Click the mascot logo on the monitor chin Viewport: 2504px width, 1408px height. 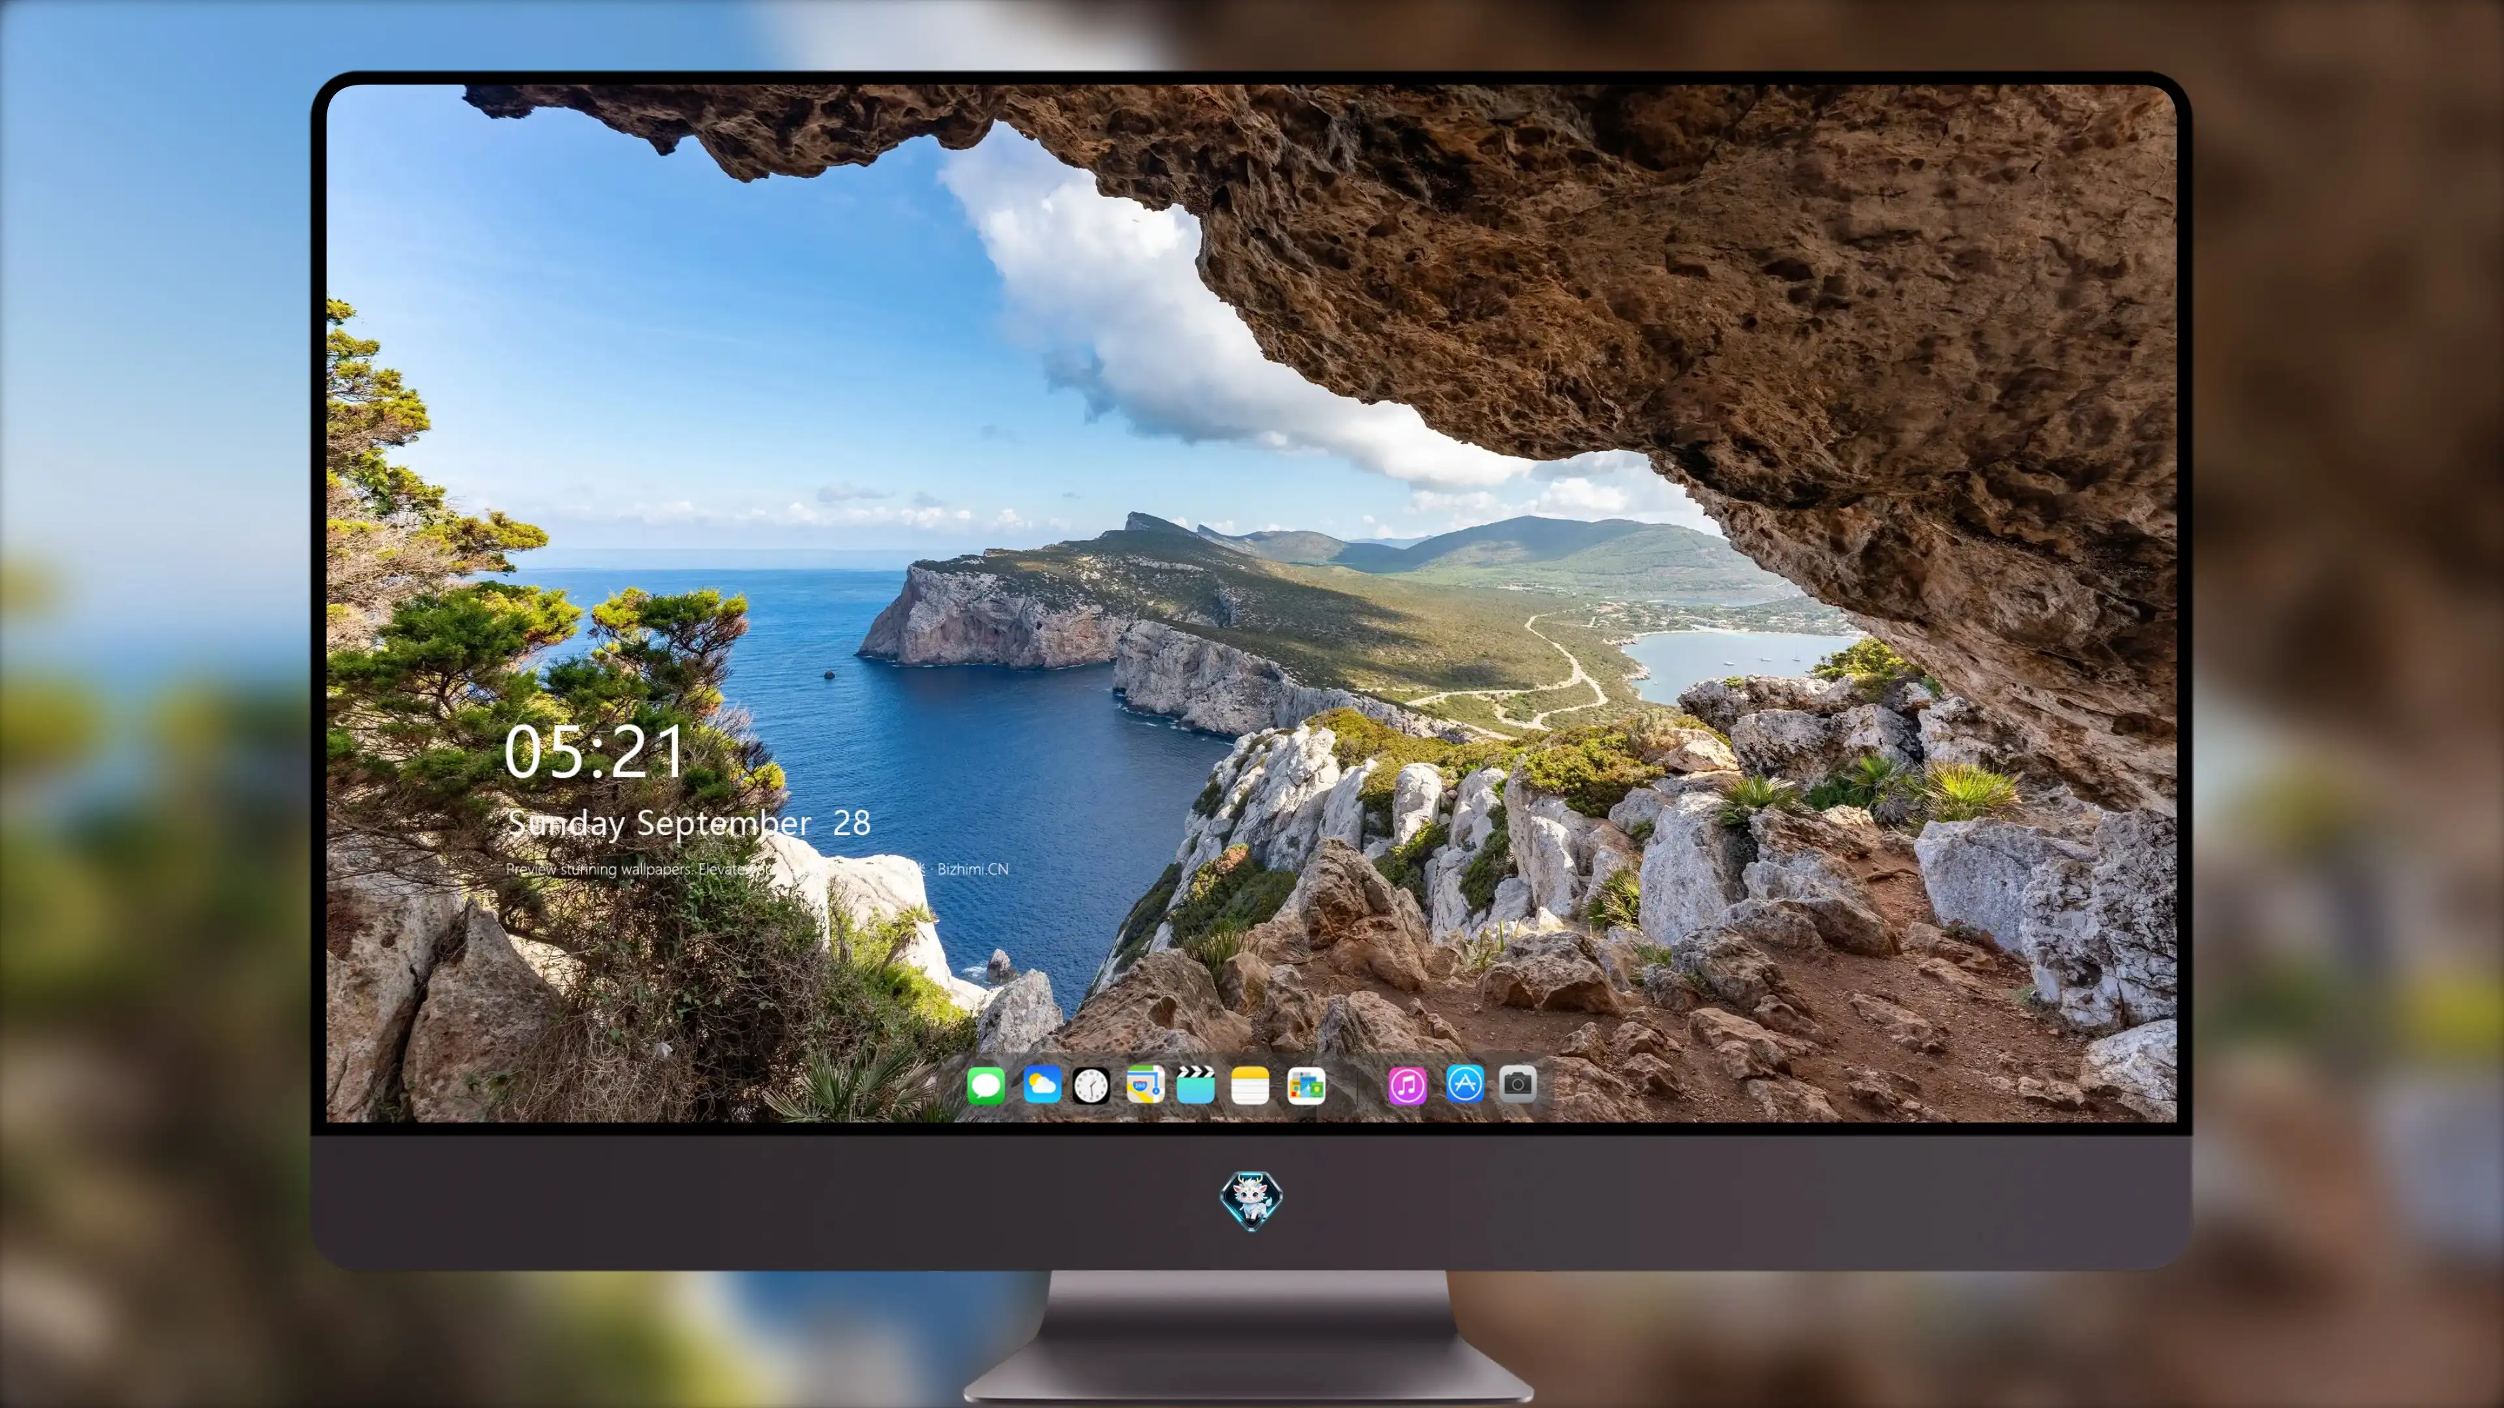[x=1251, y=1201]
